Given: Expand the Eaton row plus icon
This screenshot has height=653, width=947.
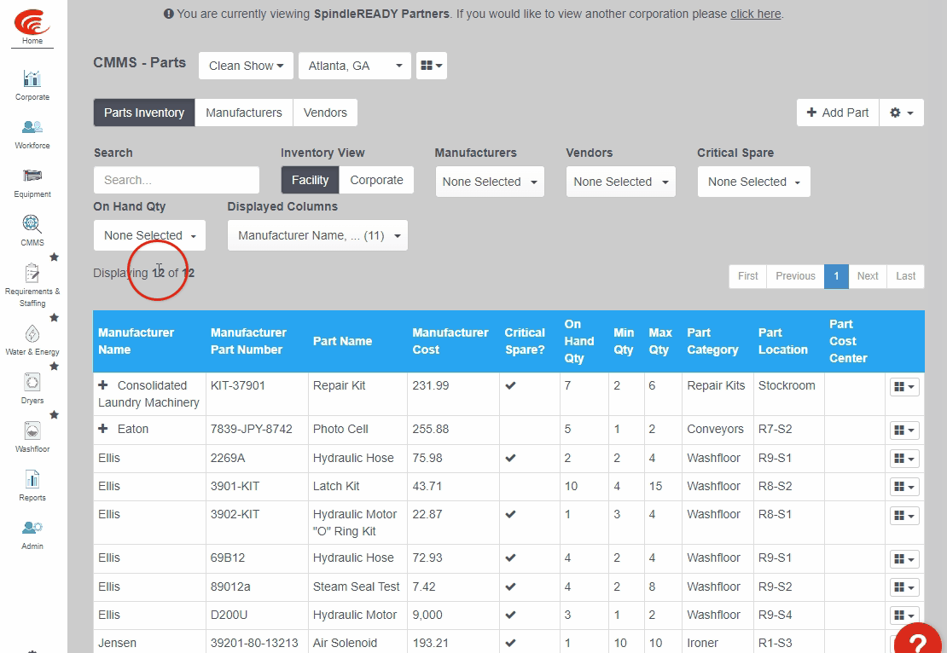Looking at the screenshot, I should (x=103, y=429).
